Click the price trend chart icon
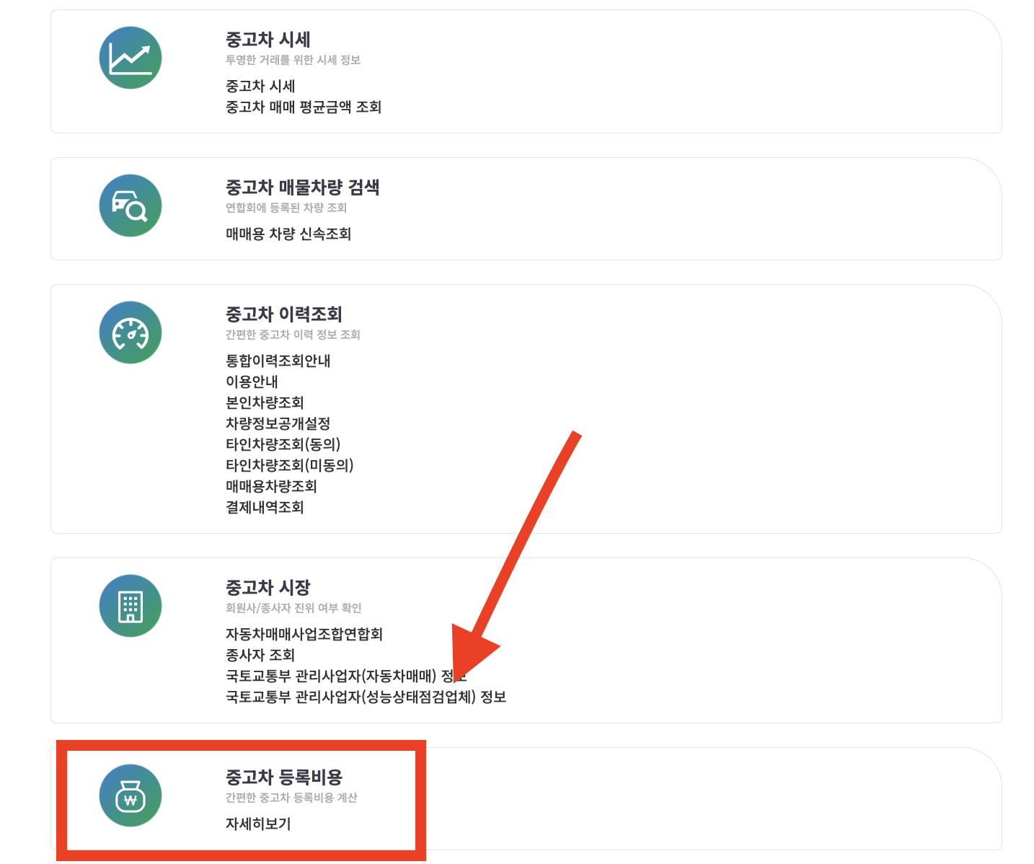This screenshot has width=1034, height=864. coord(131,58)
